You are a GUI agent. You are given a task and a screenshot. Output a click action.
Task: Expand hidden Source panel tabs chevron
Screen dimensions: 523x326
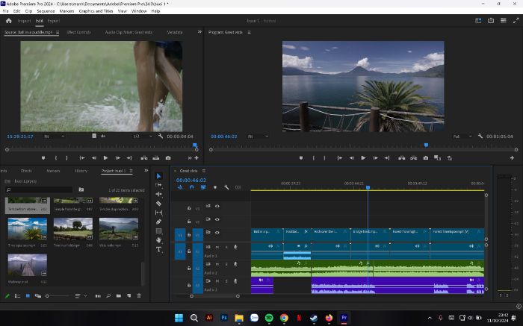coord(199,31)
